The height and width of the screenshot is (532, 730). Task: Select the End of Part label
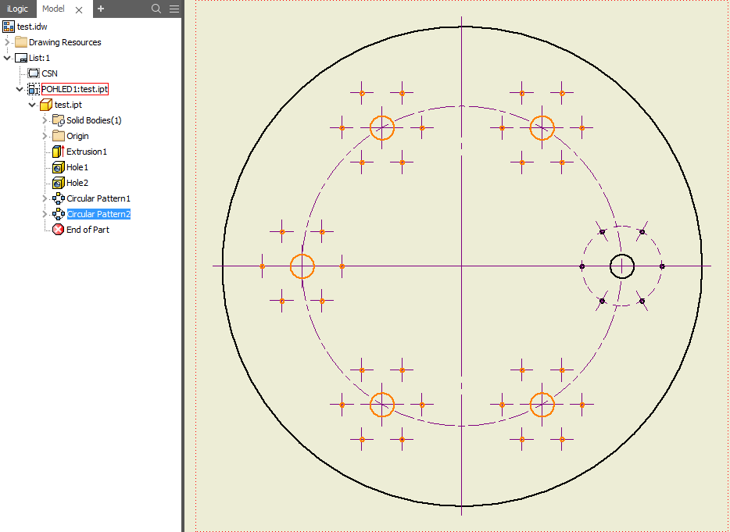pos(88,230)
